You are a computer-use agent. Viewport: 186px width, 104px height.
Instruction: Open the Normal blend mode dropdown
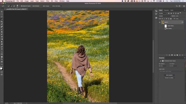[x=165, y=16]
